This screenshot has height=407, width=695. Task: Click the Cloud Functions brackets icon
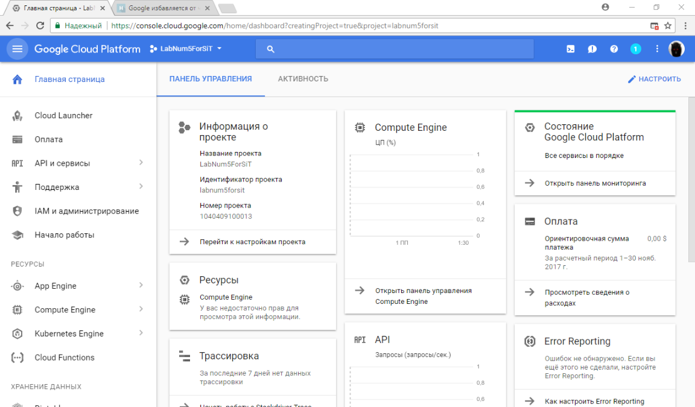[17, 358]
